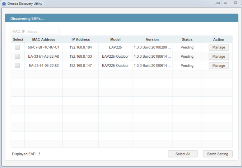Click Pending status of 192.168.0.147
Viewport: 242px width, 168px height.
(x=187, y=66)
